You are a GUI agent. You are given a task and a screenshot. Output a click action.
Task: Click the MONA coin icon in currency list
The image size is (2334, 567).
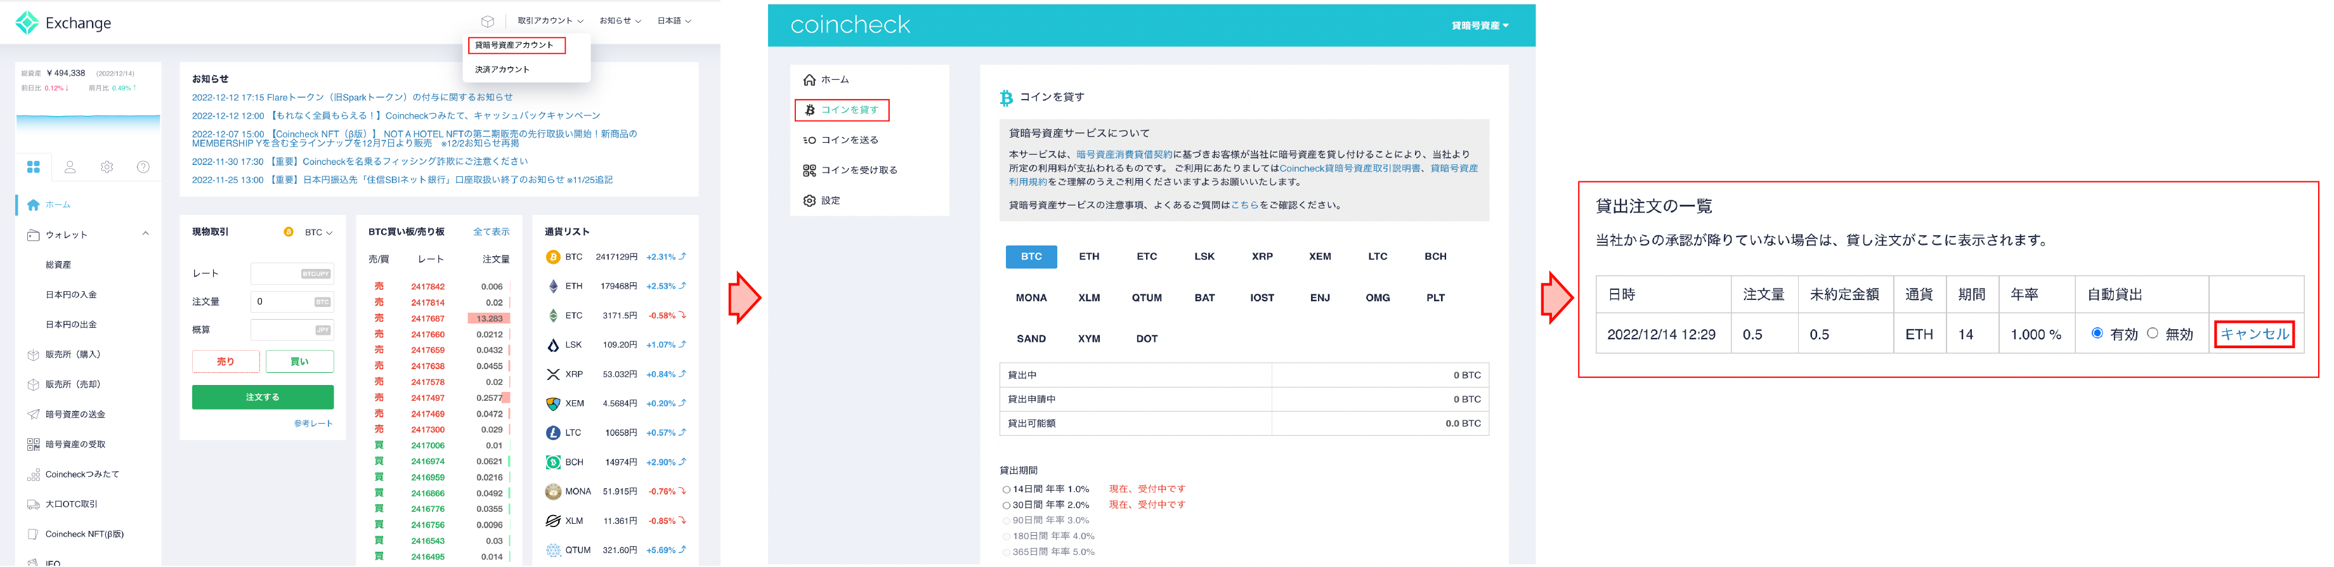(552, 492)
